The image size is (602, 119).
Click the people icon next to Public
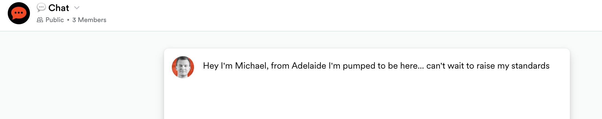click(40, 20)
